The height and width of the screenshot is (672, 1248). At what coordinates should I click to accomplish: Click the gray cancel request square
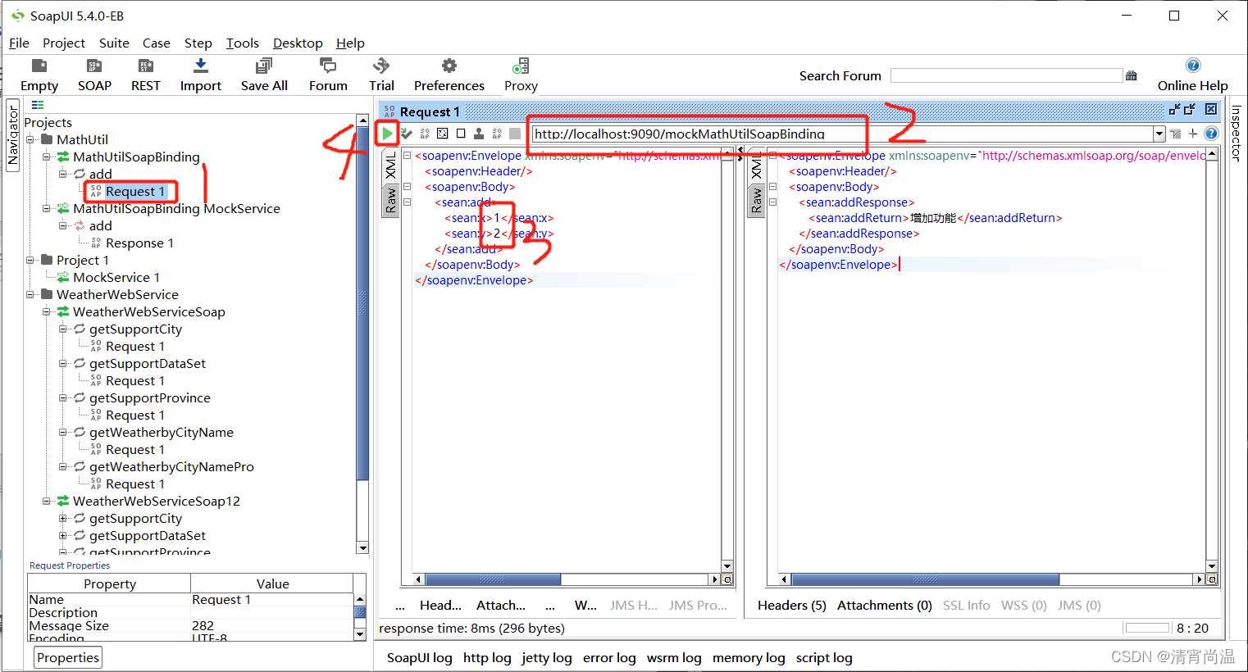(x=515, y=134)
